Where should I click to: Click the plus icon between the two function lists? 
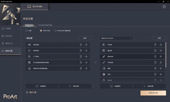96,63
